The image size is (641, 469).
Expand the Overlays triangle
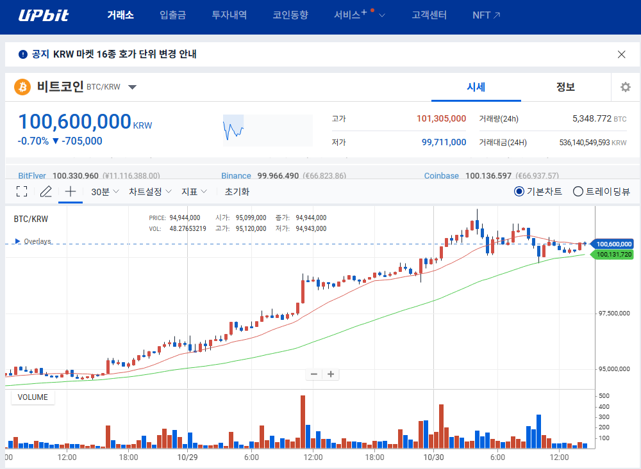point(17,241)
